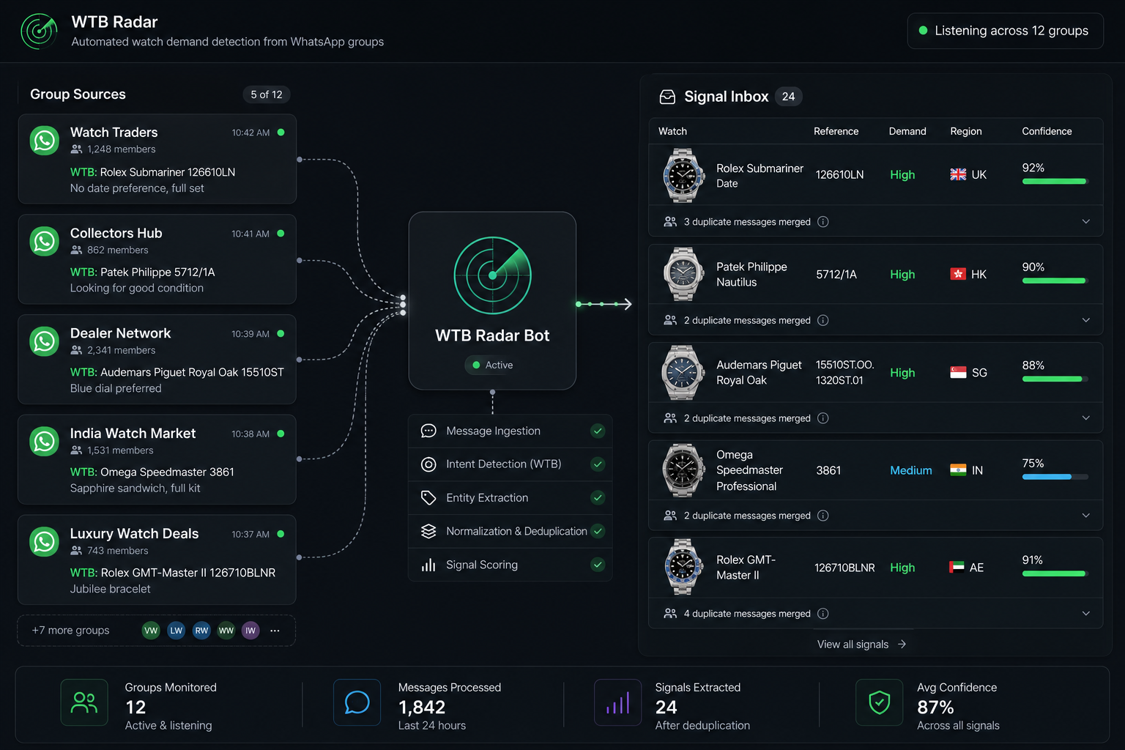This screenshot has height=750, width=1125.
Task: Click the Signal Inbox tray icon
Action: coord(667,97)
